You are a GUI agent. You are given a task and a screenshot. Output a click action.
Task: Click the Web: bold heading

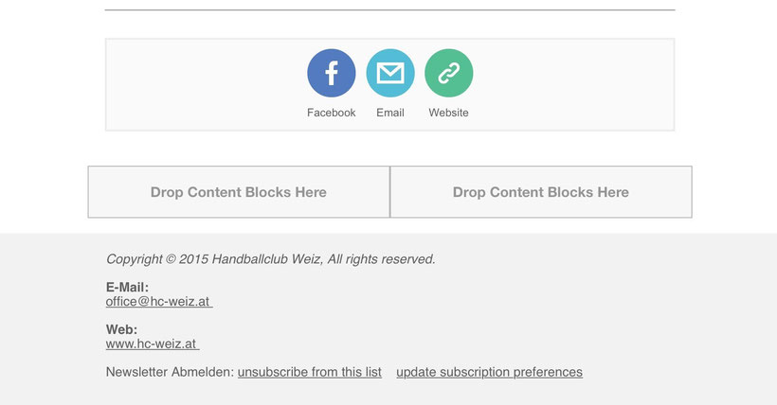click(x=121, y=329)
